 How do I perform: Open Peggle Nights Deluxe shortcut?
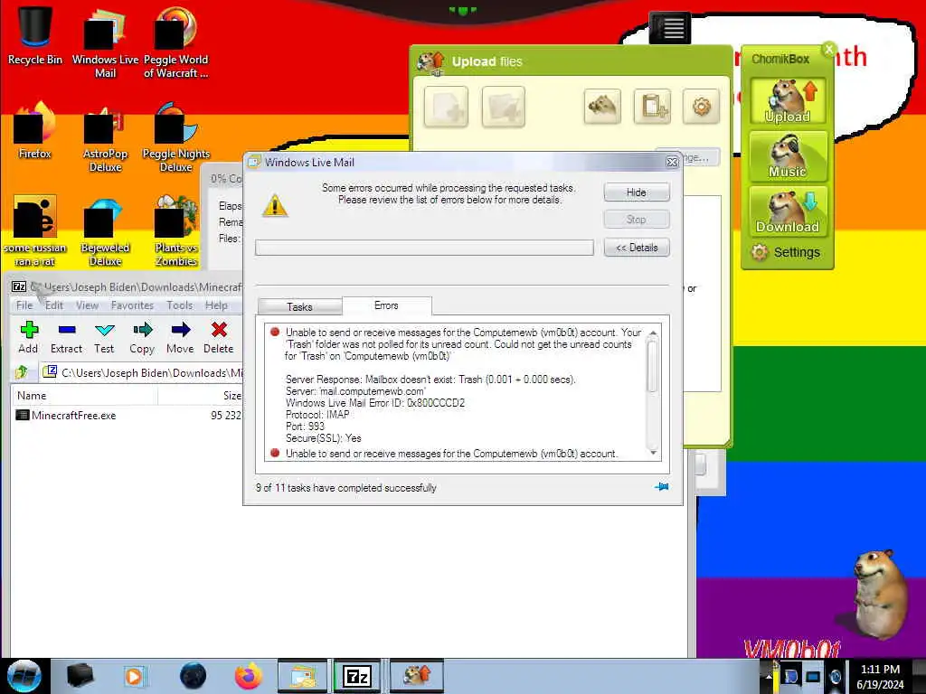pyautogui.click(x=175, y=137)
